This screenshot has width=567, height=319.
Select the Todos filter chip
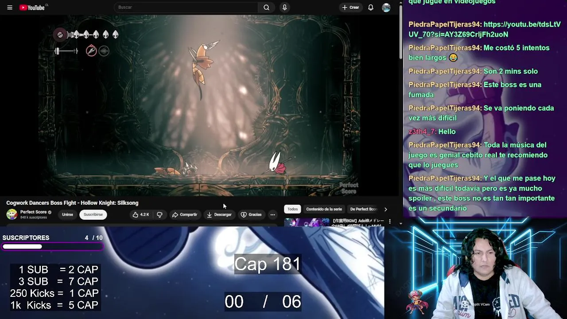[292, 209]
